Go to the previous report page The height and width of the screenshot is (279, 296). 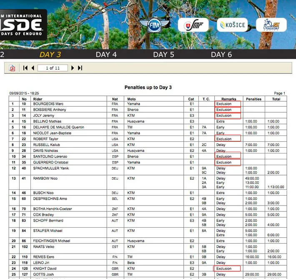click(x=33, y=68)
